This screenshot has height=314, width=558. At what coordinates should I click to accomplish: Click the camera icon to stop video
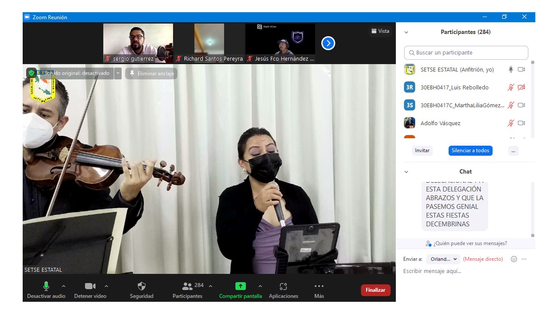pyautogui.click(x=90, y=286)
